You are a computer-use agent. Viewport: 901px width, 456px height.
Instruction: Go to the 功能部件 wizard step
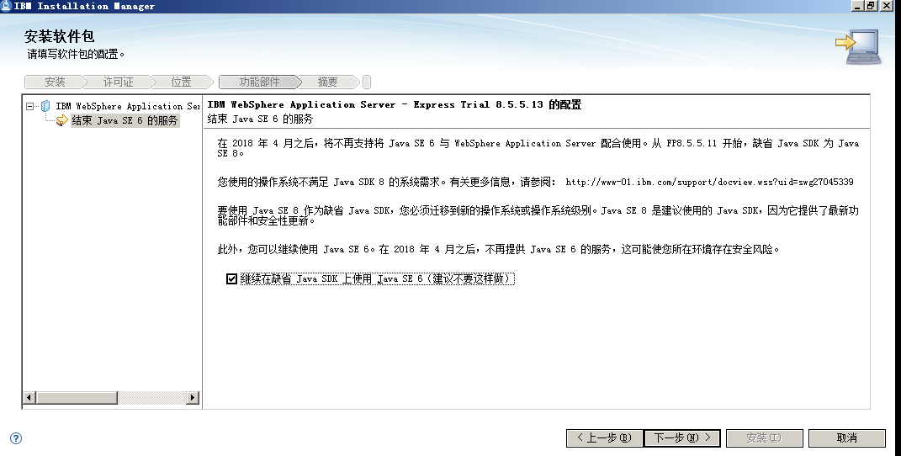[x=259, y=82]
